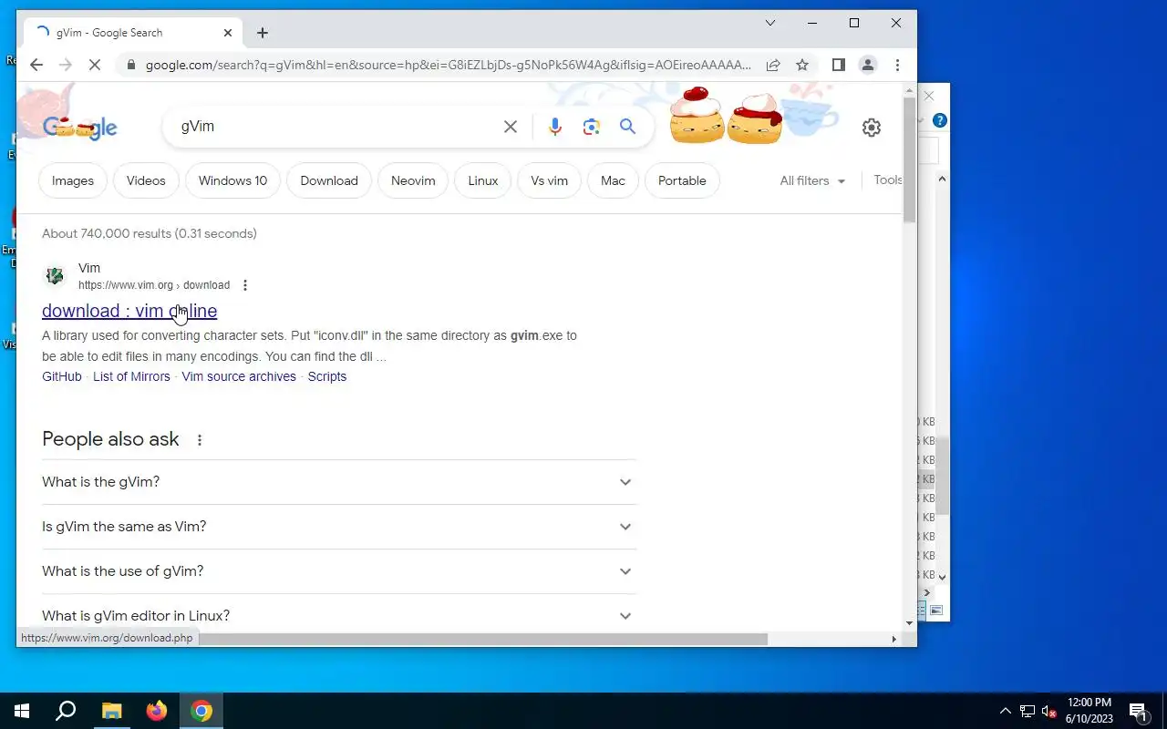
Task: Select the Vs vim filter chip
Action: pyautogui.click(x=549, y=180)
